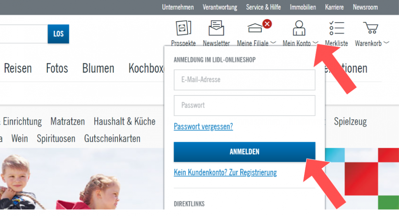The width and height of the screenshot is (399, 216).
Task: Click the Newsletter envelope icon
Action: click(x=216, y=28)
